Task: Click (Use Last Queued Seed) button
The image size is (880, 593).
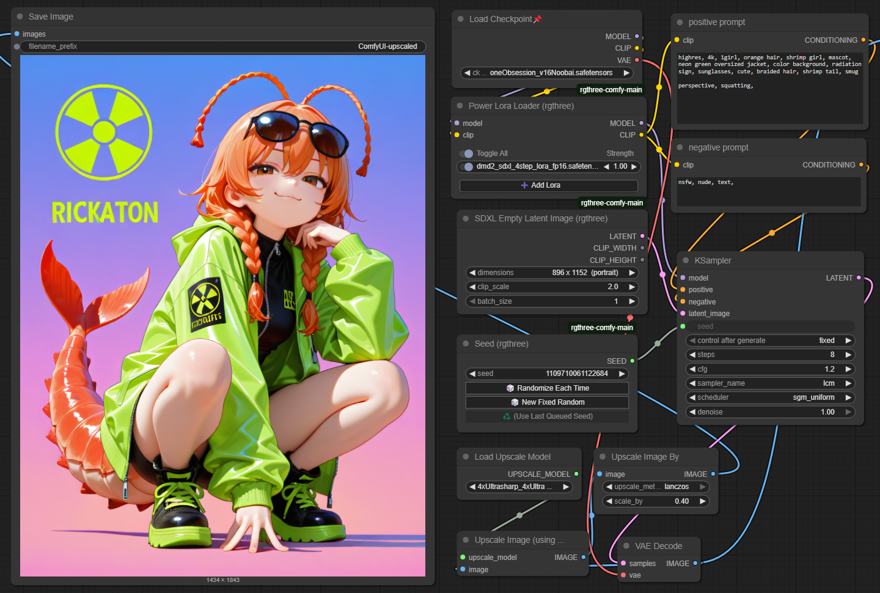Action: point(547,416)
